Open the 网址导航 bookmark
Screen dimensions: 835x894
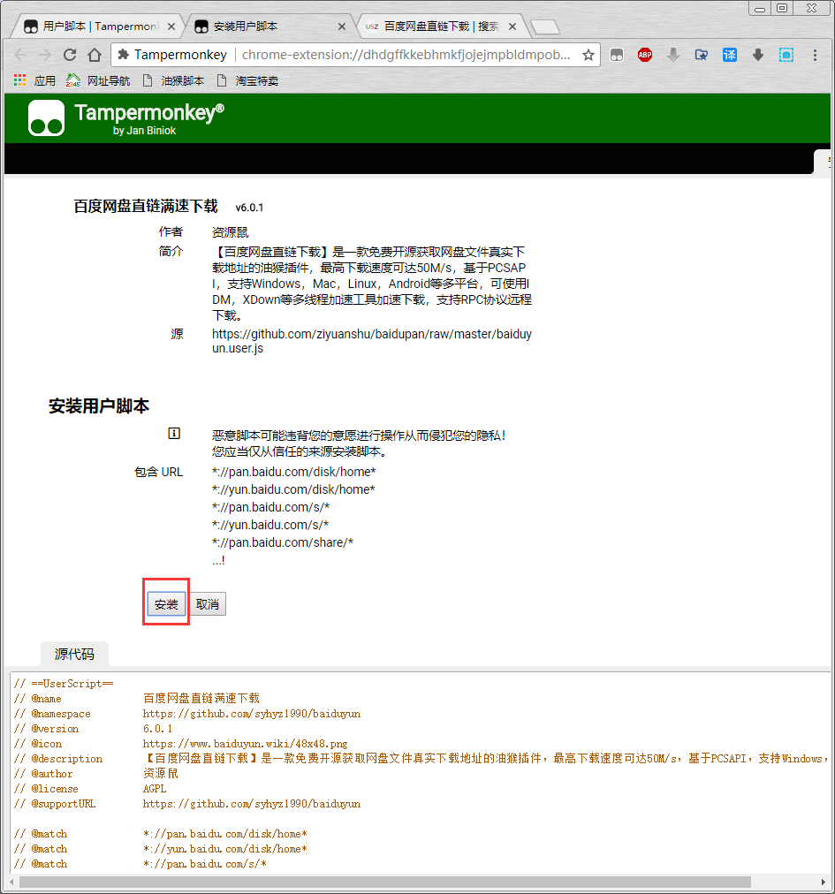coord(99,80)
